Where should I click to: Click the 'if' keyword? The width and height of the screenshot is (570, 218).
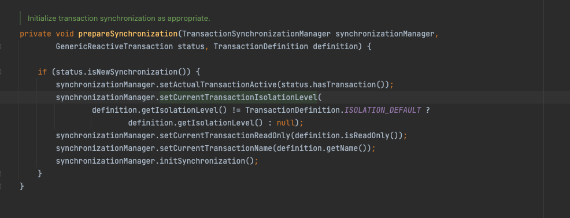tap(42, 72)
